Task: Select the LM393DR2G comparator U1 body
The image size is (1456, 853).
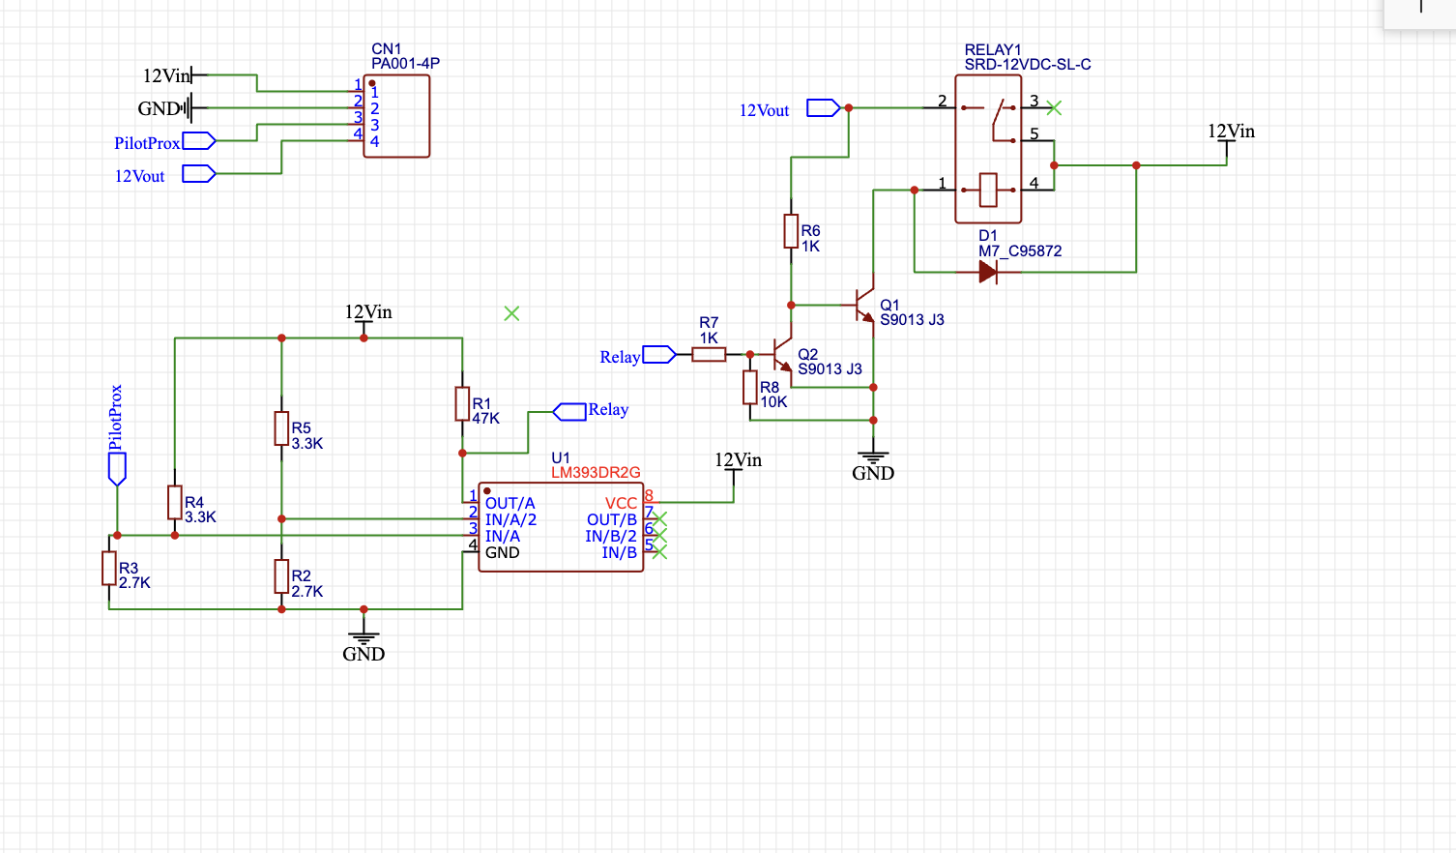Action: [561, 528]
